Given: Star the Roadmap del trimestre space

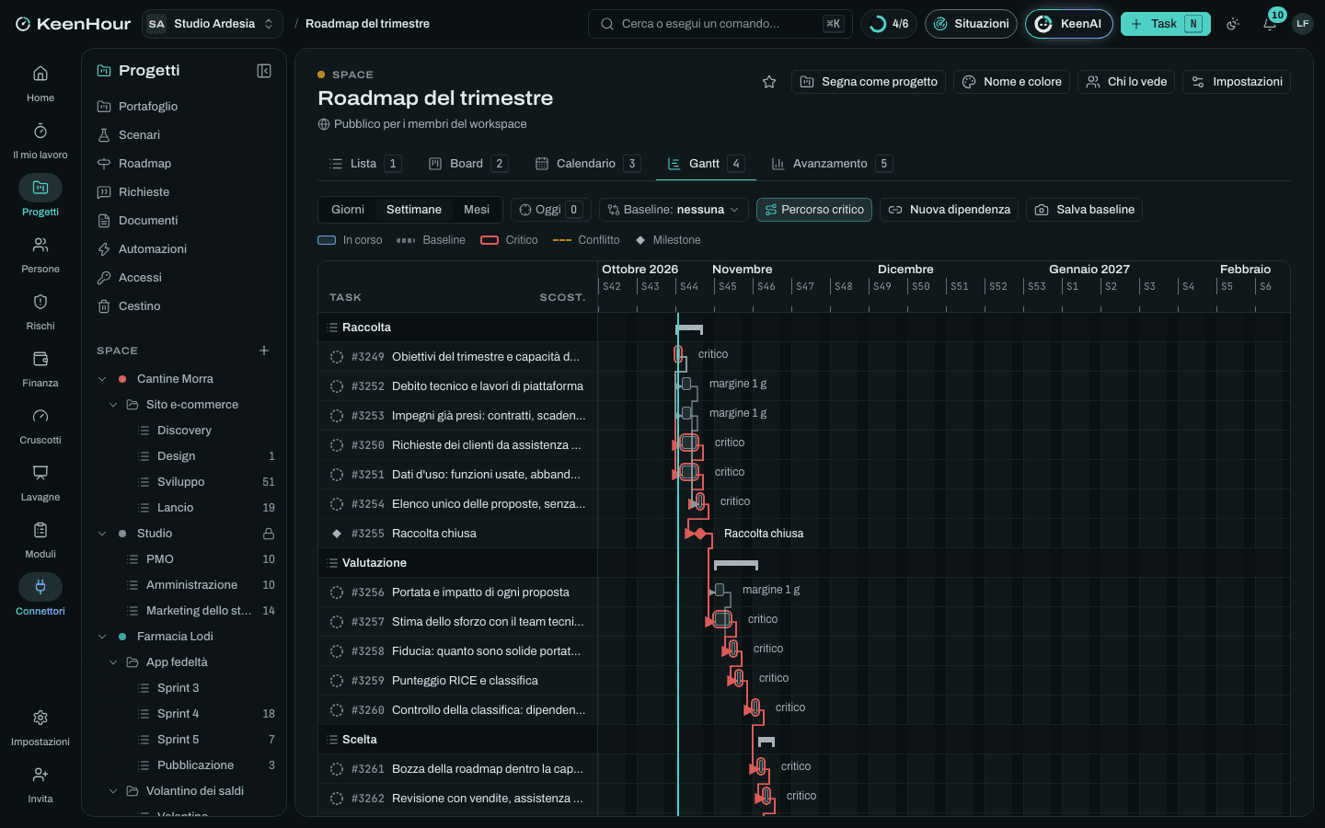Looking at the screenshot, I should (x=769, y=82).
